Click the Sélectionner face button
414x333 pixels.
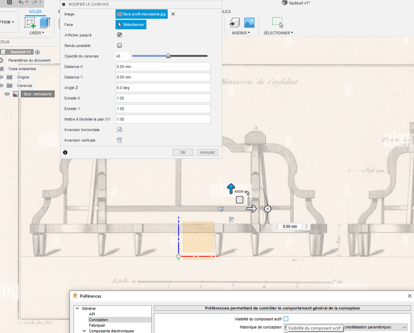[x=131, y=25]
